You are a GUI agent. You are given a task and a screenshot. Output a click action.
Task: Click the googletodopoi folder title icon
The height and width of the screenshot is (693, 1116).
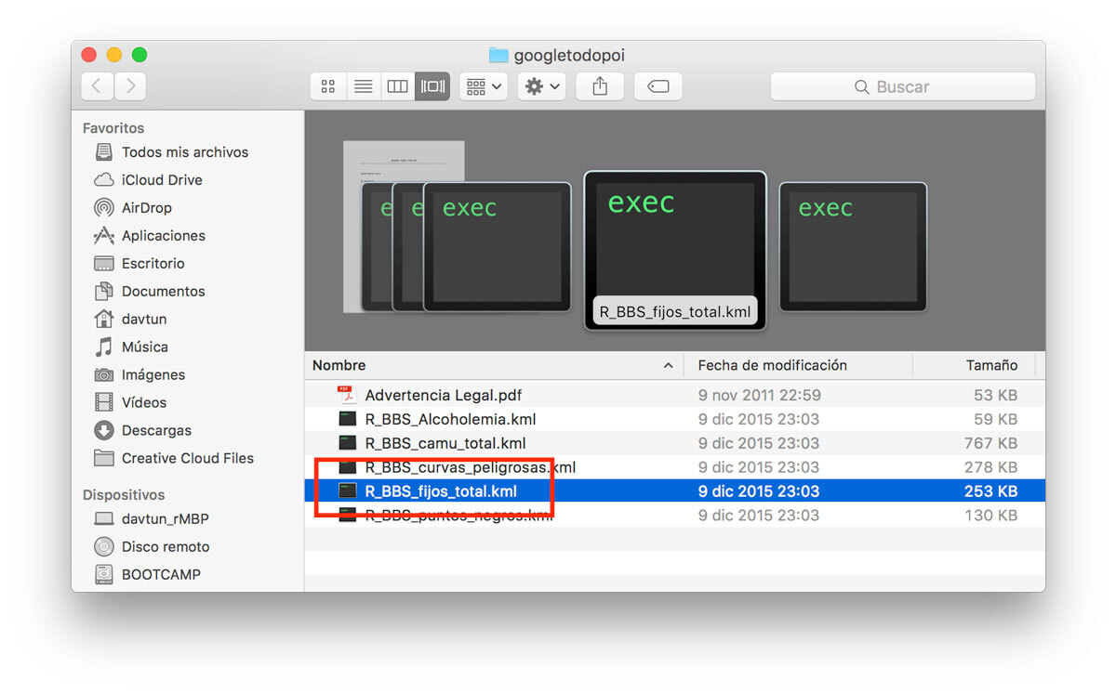[498, 56]
